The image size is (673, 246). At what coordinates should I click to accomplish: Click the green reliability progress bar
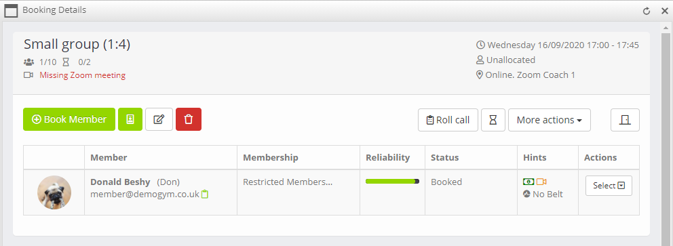tap(392, 182)
